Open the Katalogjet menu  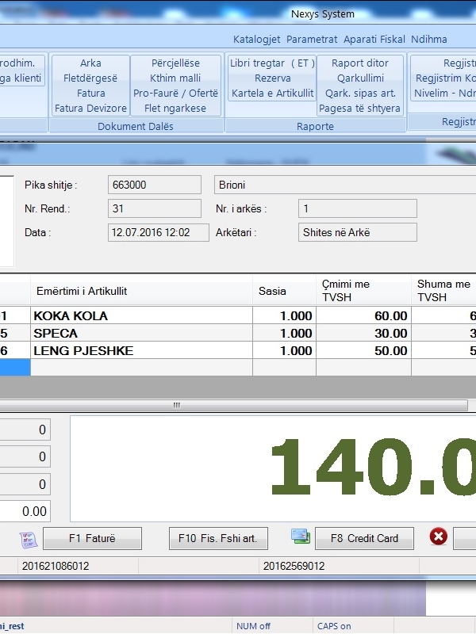click(x=257, y=39)
